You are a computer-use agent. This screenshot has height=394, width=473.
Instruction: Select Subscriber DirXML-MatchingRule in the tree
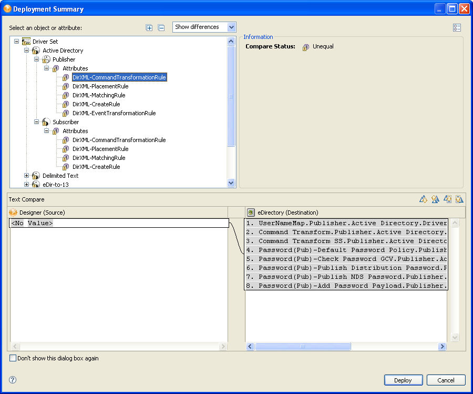coord(99,158)
